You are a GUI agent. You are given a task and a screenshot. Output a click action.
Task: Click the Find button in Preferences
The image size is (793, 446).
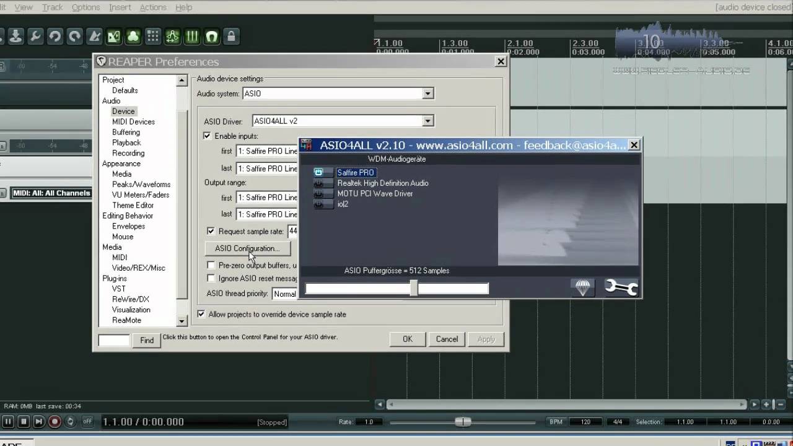(x=147, y=340)
